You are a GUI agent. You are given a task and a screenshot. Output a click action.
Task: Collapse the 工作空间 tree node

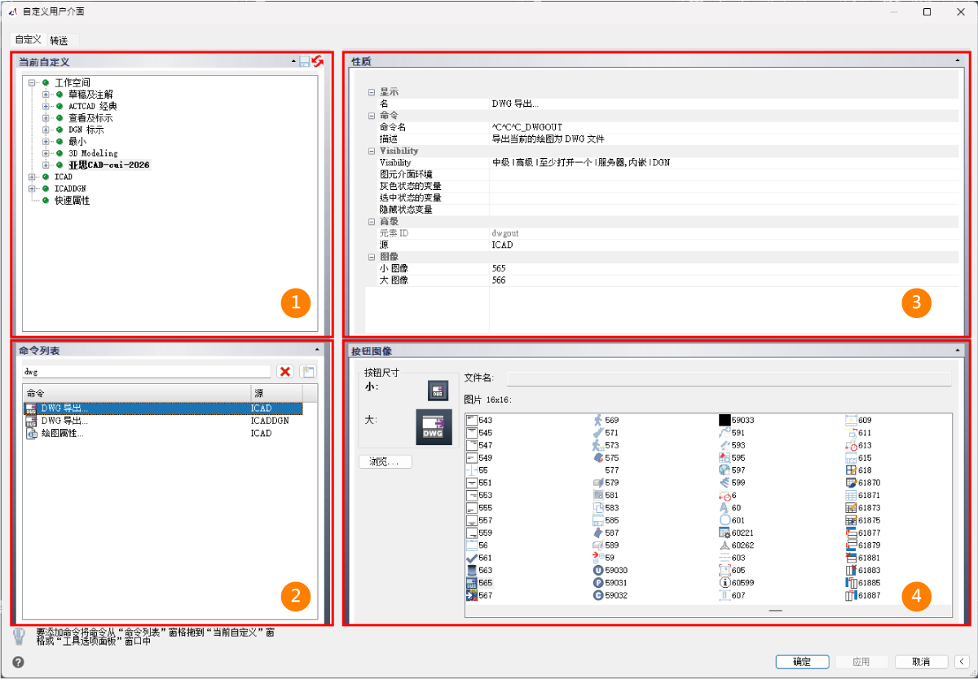pos(32,83)
